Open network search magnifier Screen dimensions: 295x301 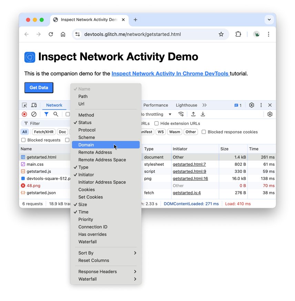56,114
